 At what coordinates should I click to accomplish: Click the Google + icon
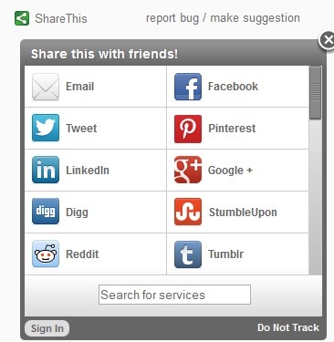[188, 170]
